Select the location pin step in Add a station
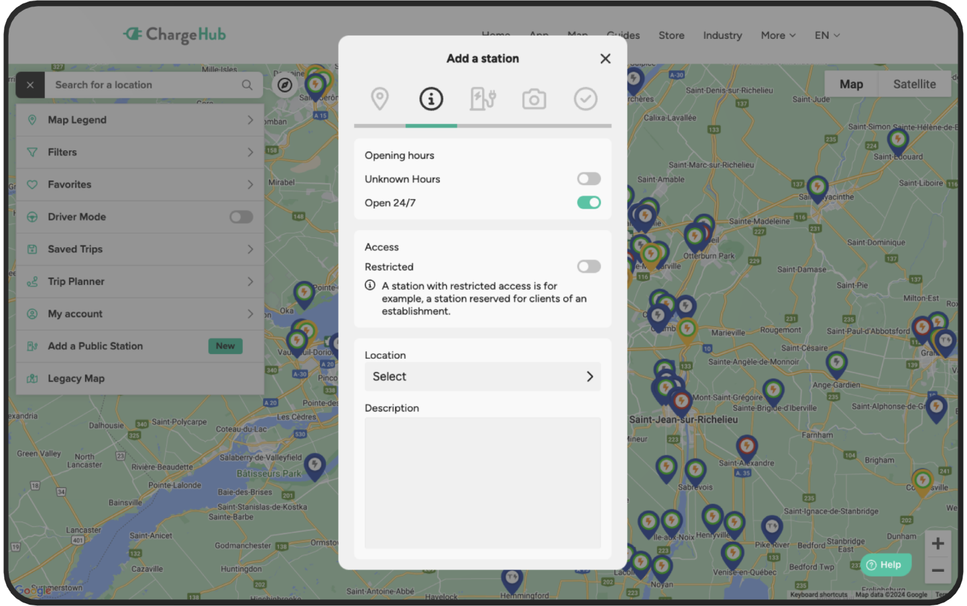 coord(380,99)
